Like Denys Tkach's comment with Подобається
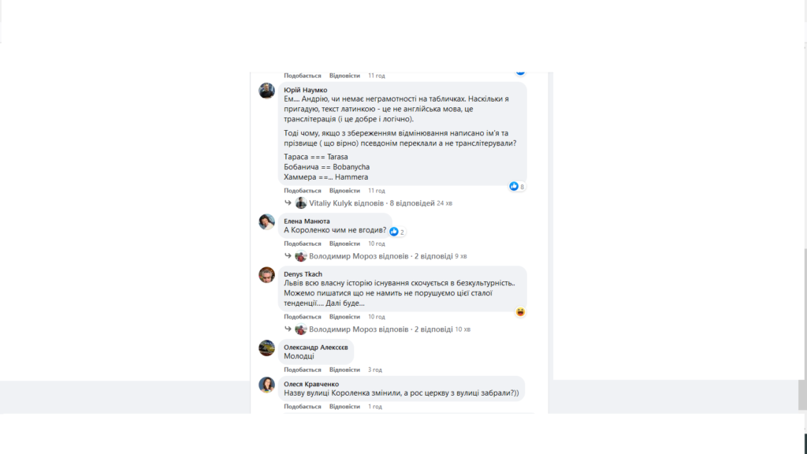Screen dimensions: 807x454 tap(302, 317)
